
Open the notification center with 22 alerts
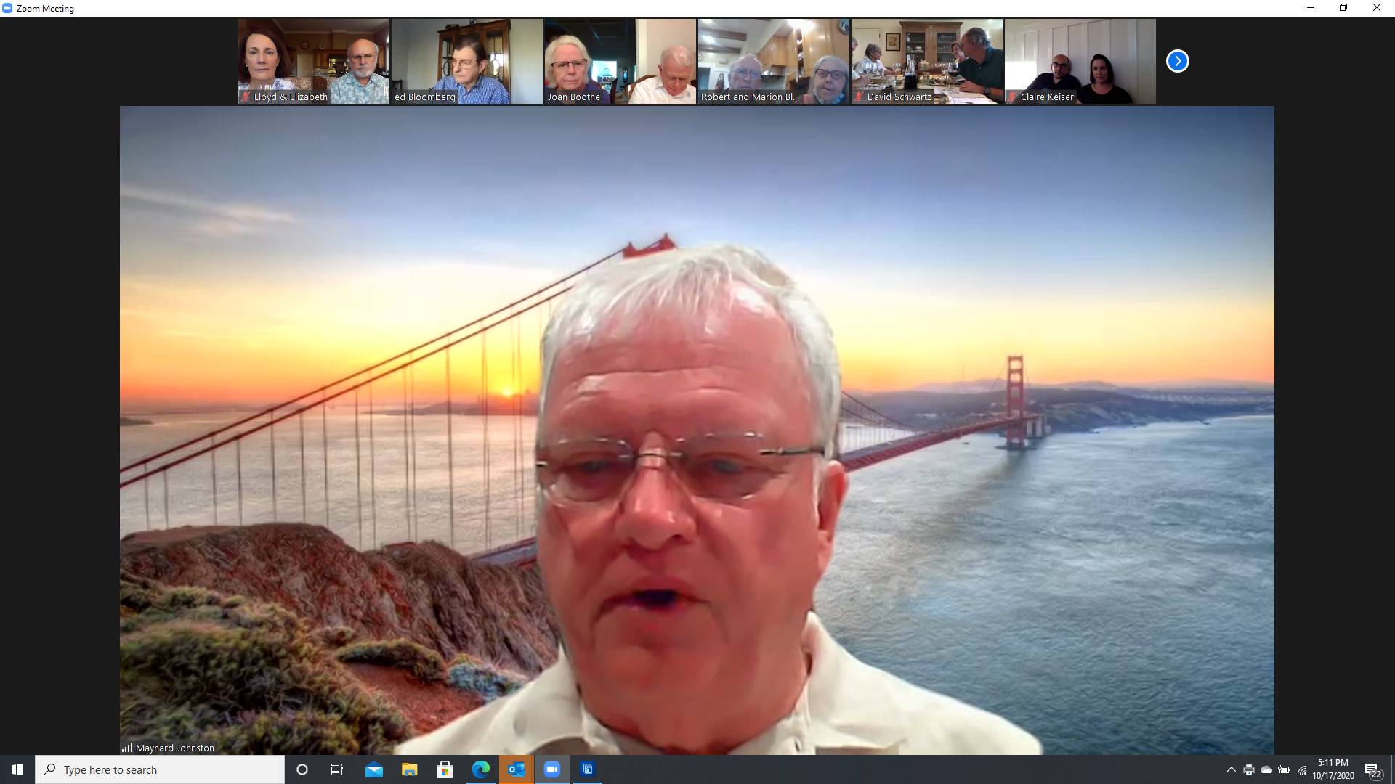pyautogui.click(x=1372, y=770)
